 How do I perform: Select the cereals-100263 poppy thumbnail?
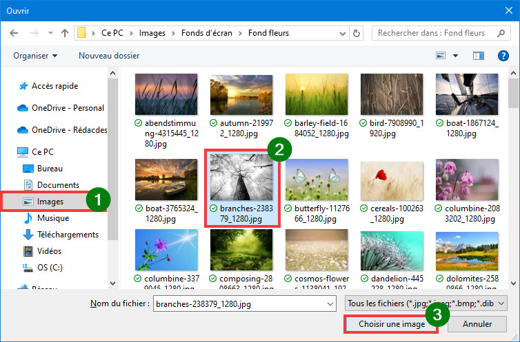coord(392,181)
